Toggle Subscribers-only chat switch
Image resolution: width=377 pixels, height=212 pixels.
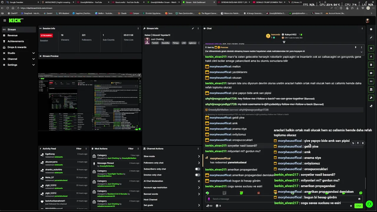[197, 169]
